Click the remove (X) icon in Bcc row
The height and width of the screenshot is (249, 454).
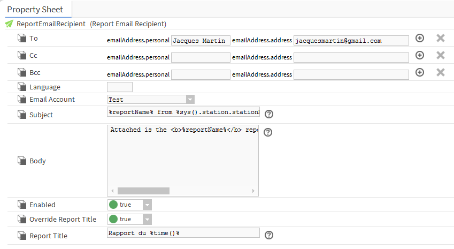click(441, 72)
